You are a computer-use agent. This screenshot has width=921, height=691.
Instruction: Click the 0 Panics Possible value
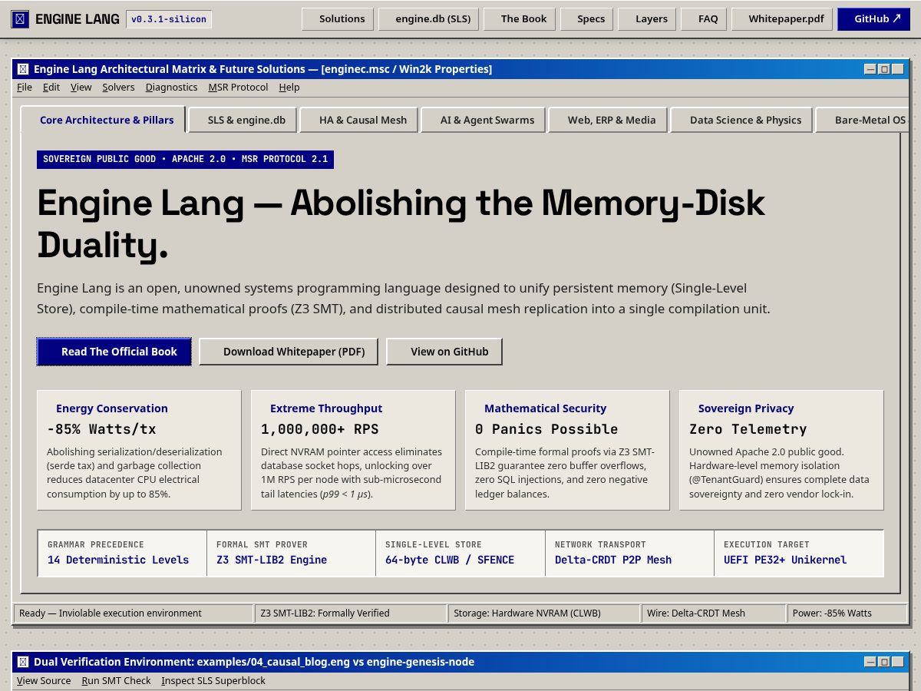(x=546, y=429)
